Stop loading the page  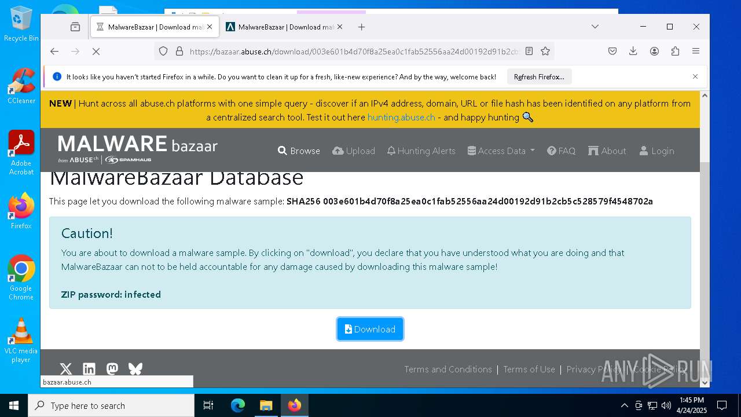tap(96, 51)
